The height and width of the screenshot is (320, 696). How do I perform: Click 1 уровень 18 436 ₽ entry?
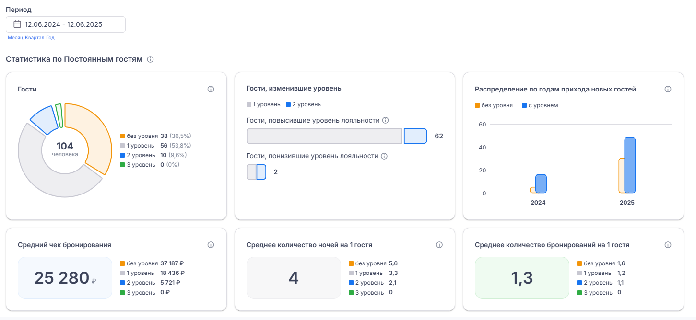click(x=153, y=273)
